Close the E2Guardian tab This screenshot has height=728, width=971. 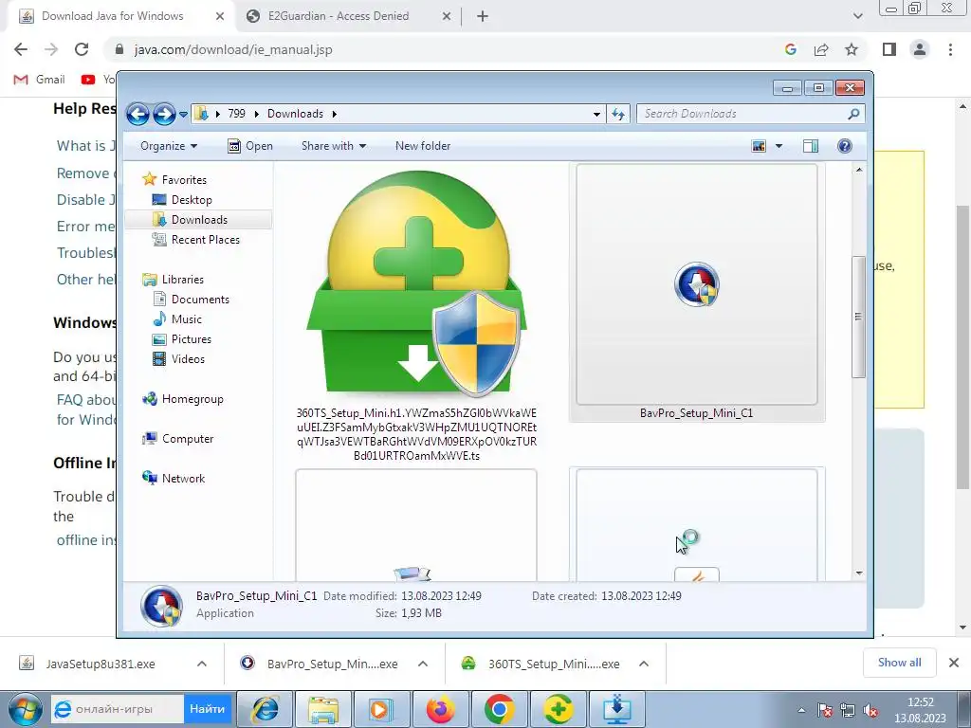tap(447, 17)
